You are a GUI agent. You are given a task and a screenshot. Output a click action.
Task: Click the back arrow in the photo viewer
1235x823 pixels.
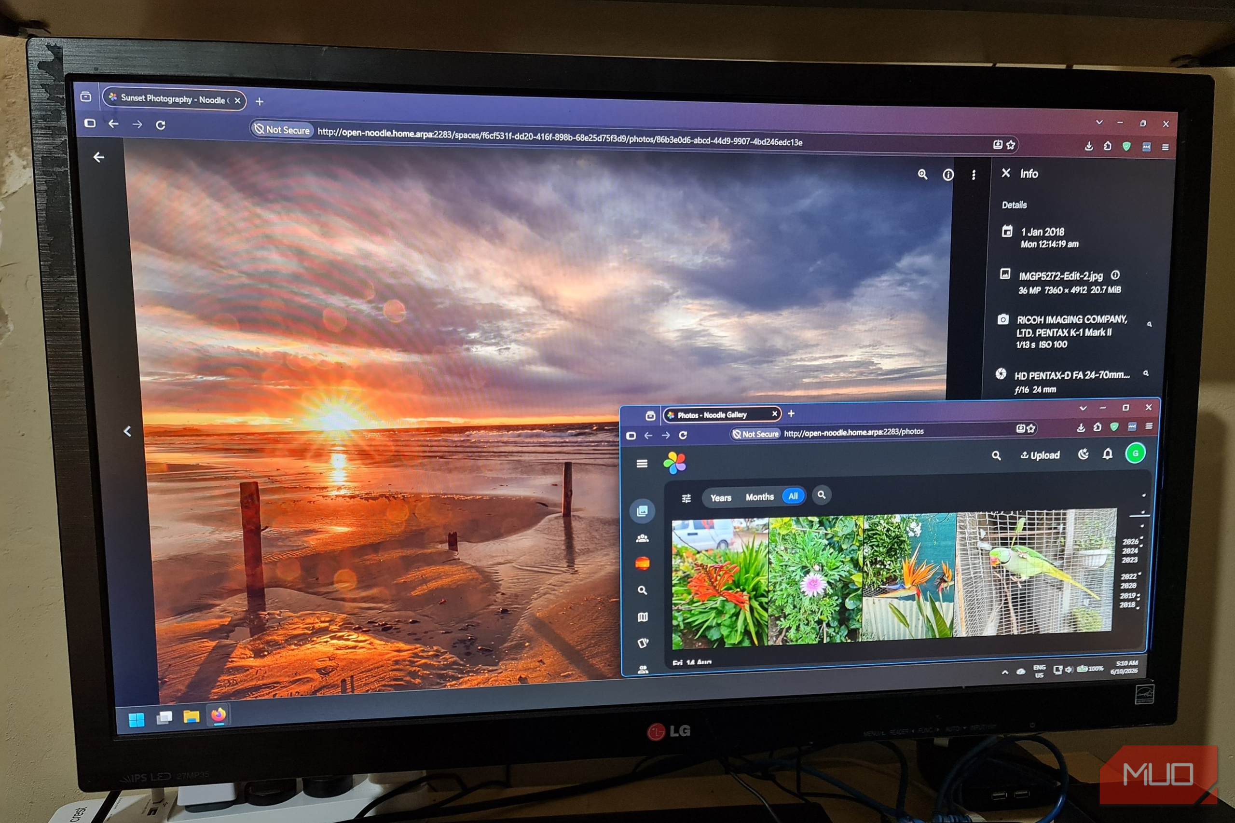tap(99, 157)
